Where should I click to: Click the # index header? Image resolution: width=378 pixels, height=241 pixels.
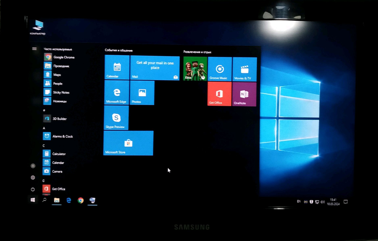click(44, 110)
